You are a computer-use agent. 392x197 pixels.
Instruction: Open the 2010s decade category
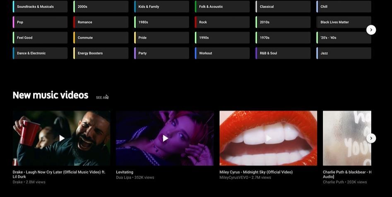point(283,22)
